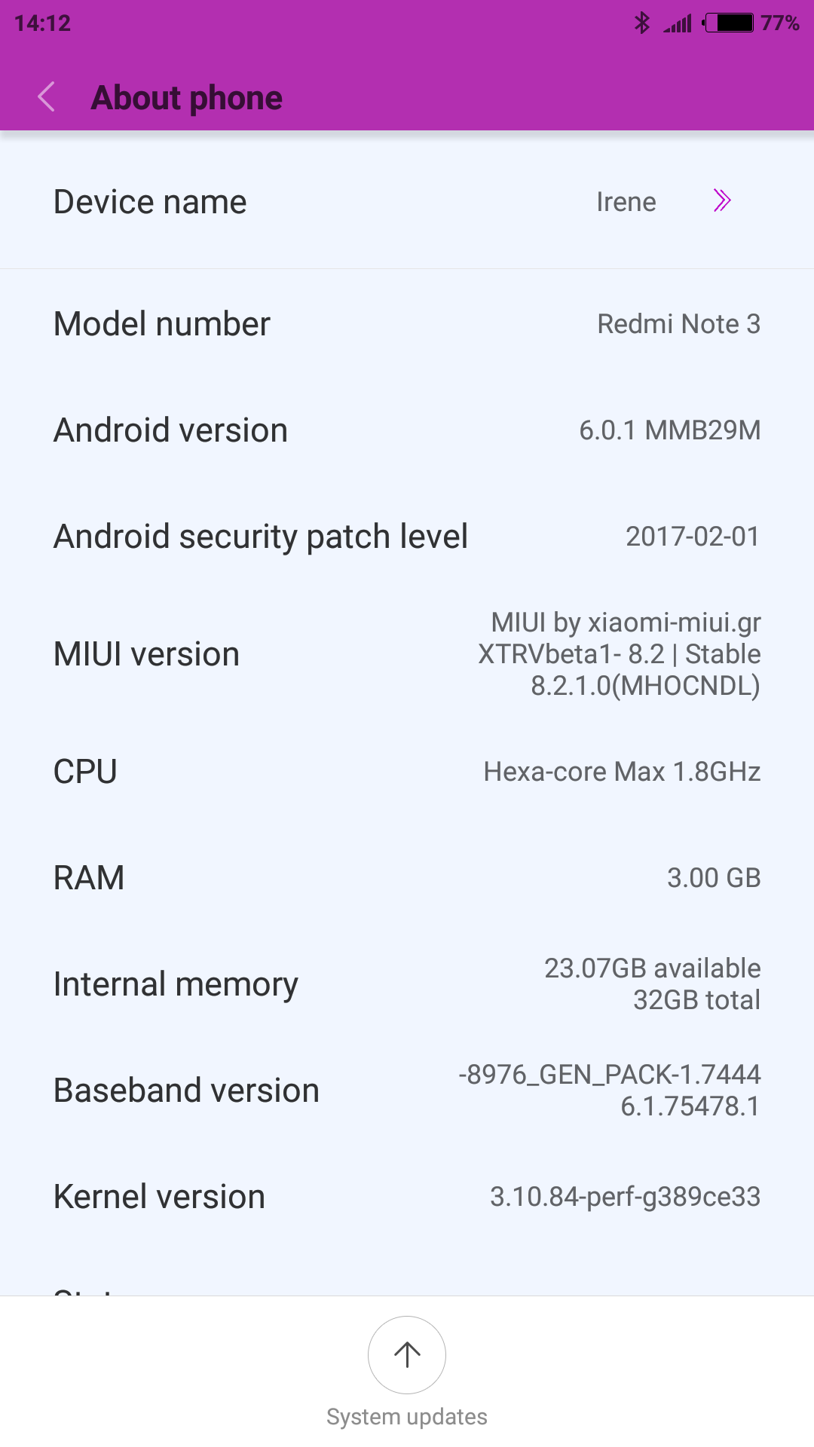Tap the 77% battery percentage

point(780,23)
